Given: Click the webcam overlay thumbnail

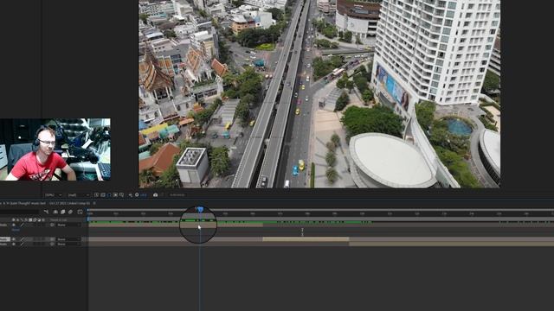Looking at the screenshot, I should tap(55, 149).
